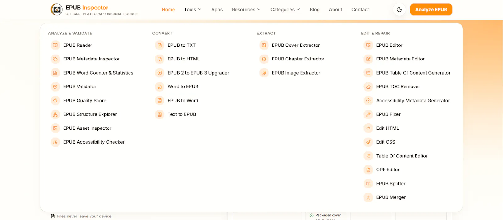Viewport: 503px width, 220px height.
Task: Click the EPUB Validator shield icon
Action: point(55,86)
